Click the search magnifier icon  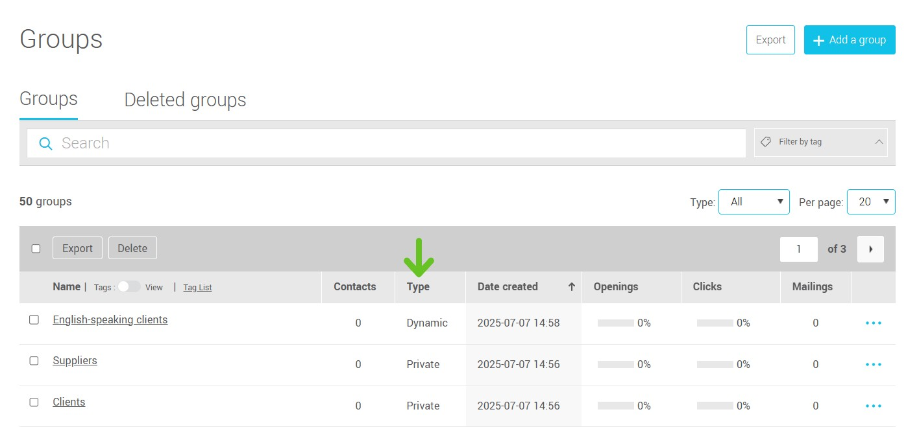(x=45, y=143)
